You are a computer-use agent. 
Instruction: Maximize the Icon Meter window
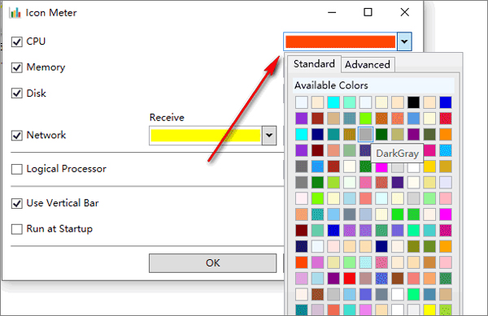(x=368, y=12)
